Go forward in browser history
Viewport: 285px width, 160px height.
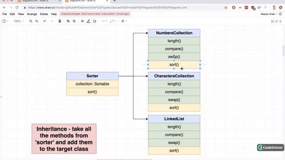click(11, 8)
